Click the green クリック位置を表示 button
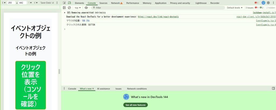The height and width of the screenshot is (110, 276). [x=31, y=85]
